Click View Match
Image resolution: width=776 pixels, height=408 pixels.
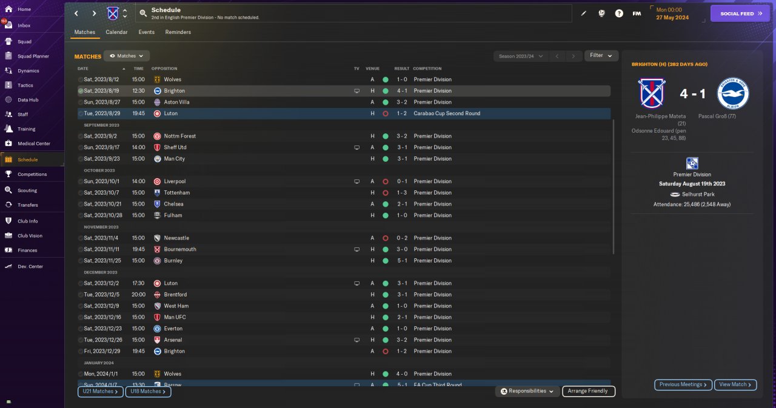[736, 384]
